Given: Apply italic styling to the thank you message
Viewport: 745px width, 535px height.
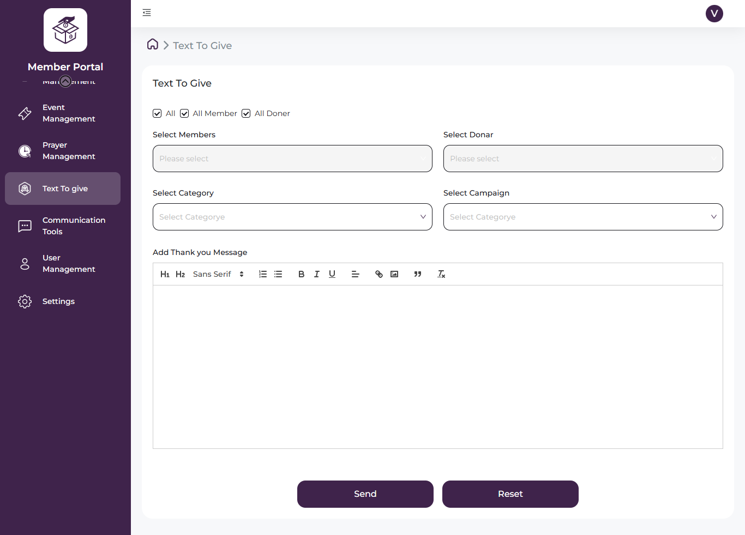Looking at the screenshot, I should (316, 274).
